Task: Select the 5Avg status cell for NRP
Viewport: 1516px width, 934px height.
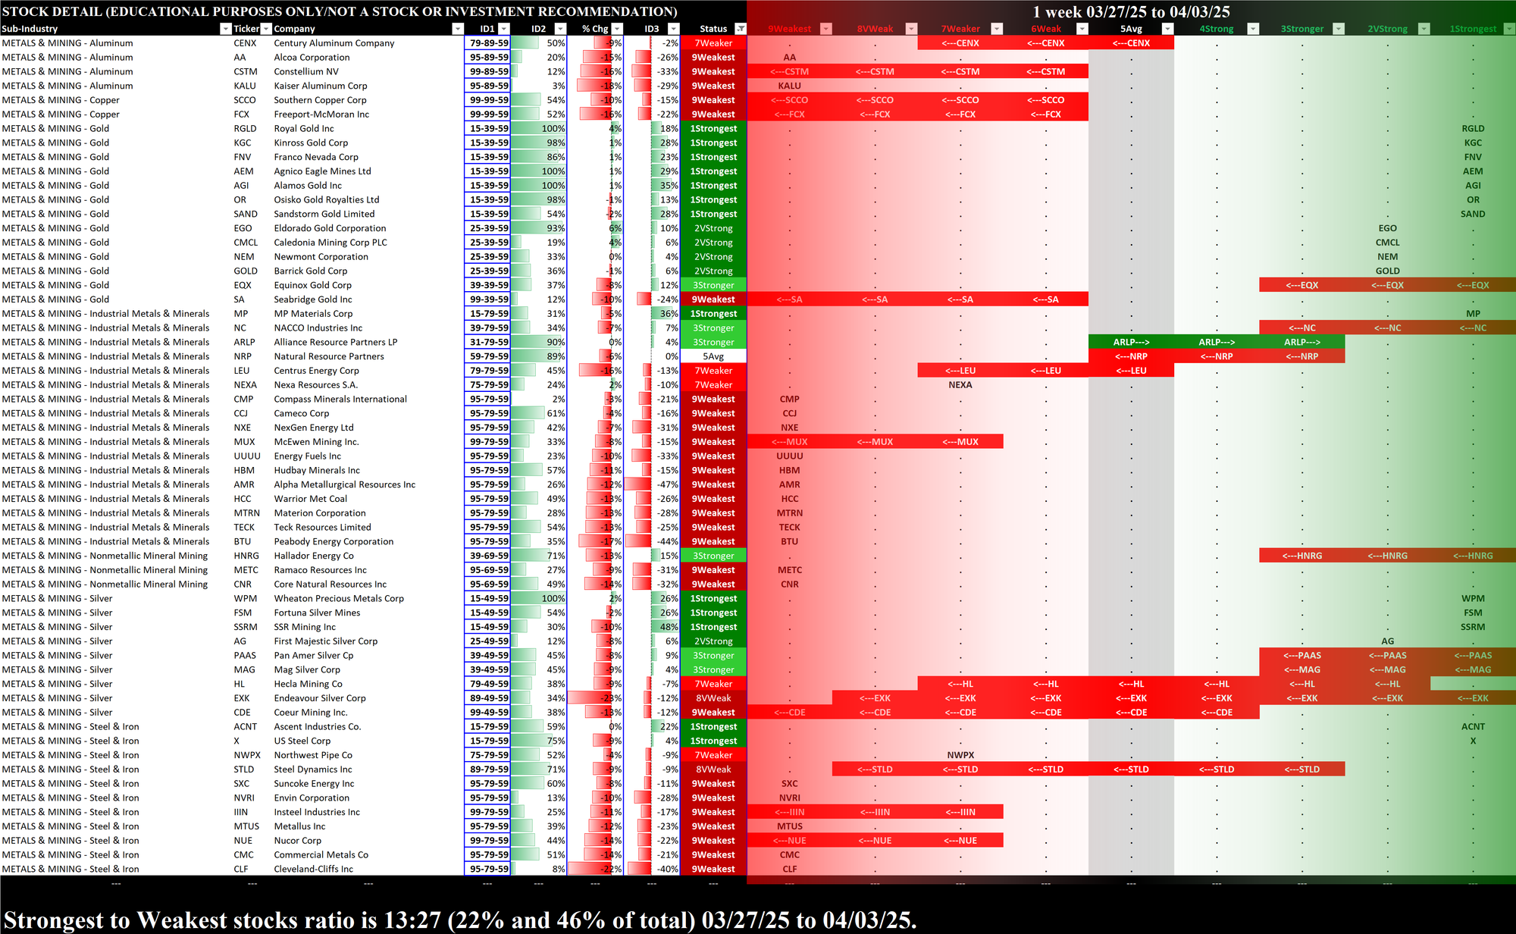Action: (x=713, y=356)
